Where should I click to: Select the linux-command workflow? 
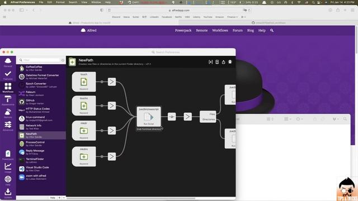(x=42, y=118)
